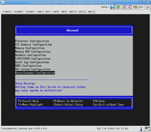Screen dimensions: 151x132
Task: Select Memory RAS Configuration entry
Action: coord(33,51)
